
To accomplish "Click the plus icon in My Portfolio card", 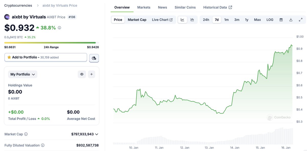I will [92, 74].
